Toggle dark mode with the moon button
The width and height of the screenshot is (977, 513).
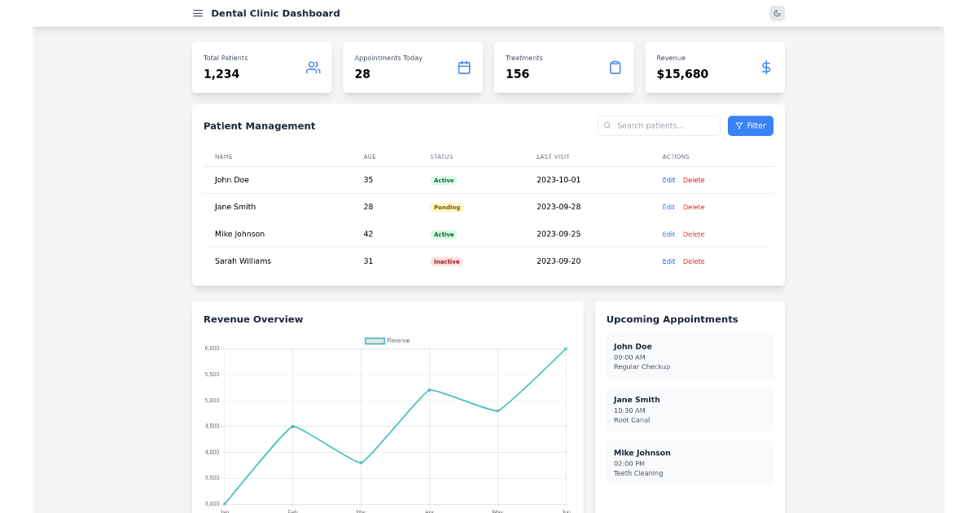[x=777, y=13]
